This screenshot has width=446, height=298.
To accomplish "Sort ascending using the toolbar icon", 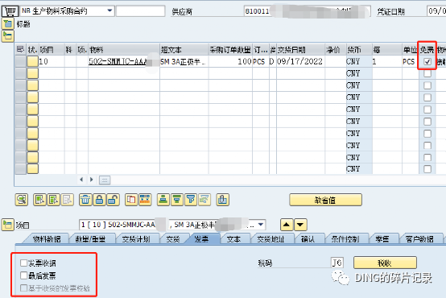I will point(163,200).
